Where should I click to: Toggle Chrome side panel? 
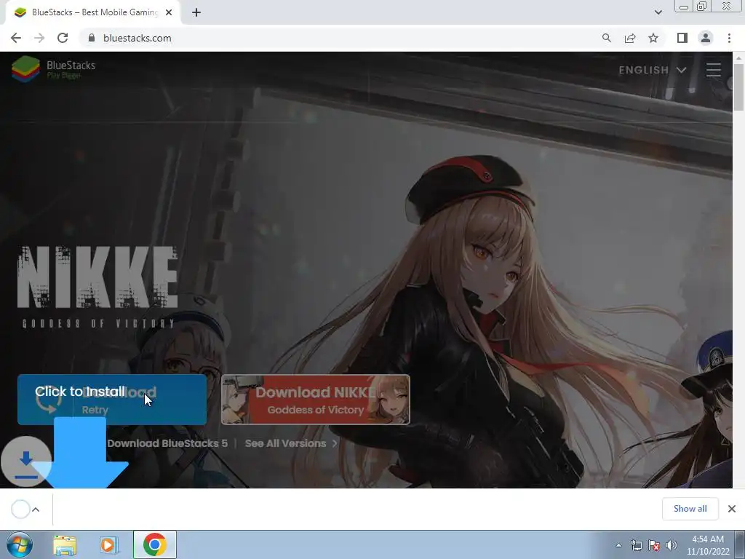tap(682, 38)
